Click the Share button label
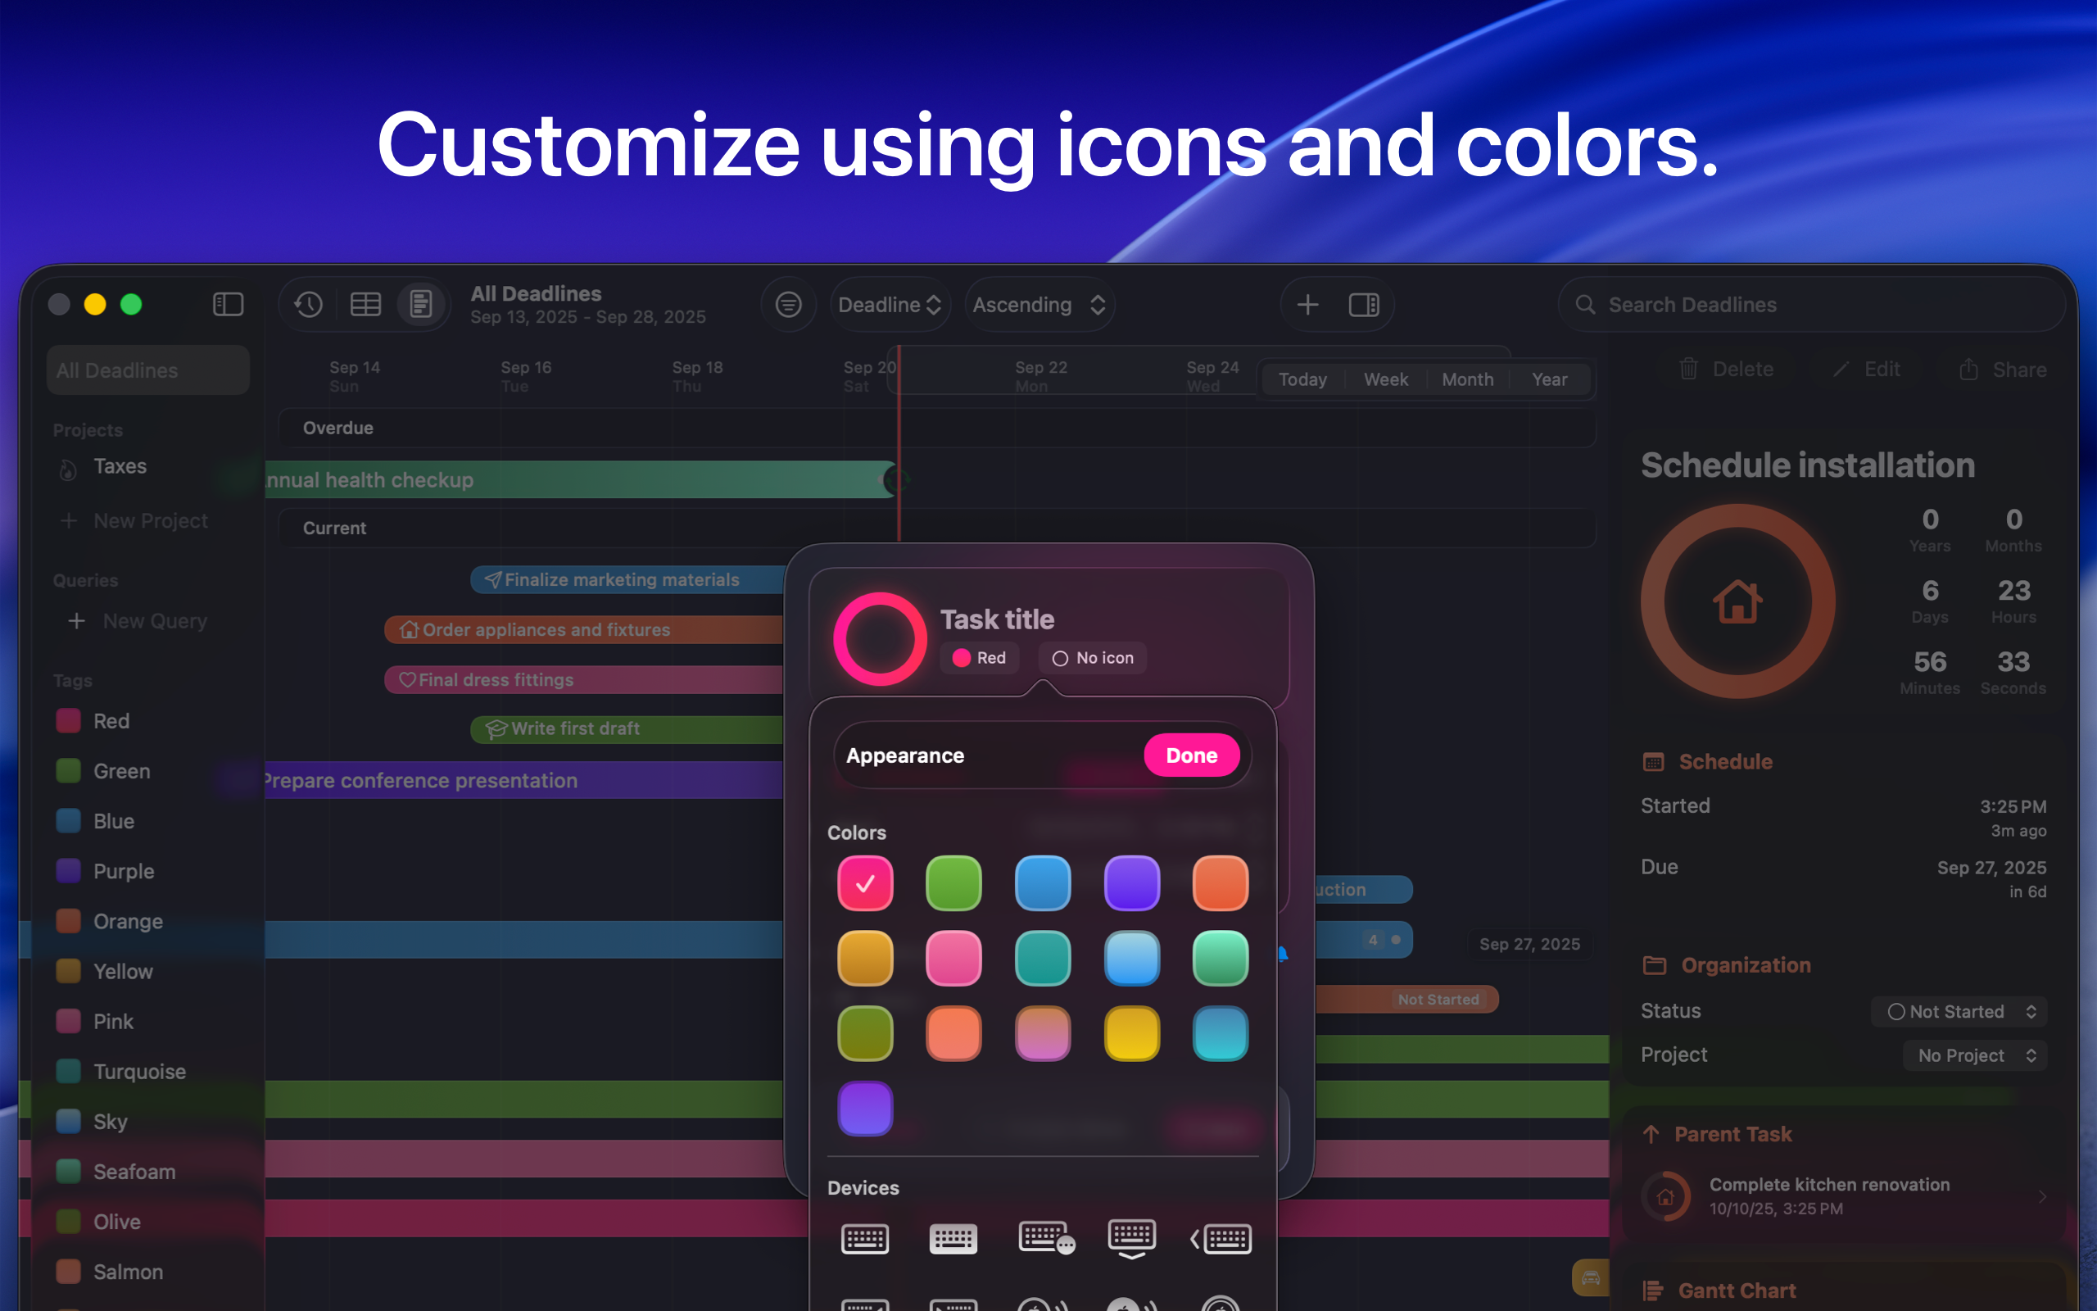Screen dimensions: 2097x1311 (x=2019, y=370)
